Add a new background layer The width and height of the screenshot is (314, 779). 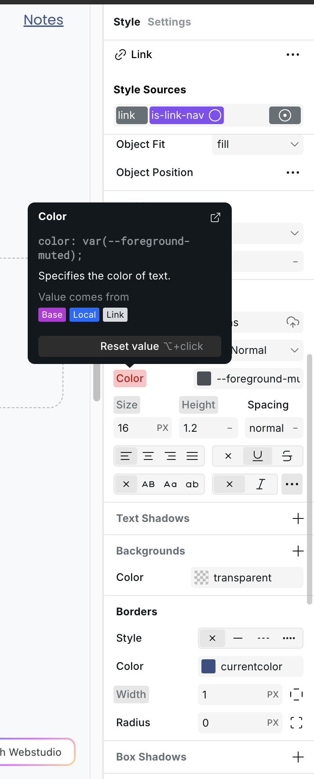[x=298, y=551]
